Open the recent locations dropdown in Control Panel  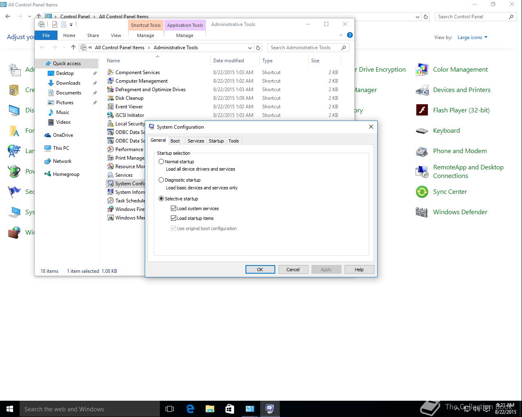(x=29, y=17)
